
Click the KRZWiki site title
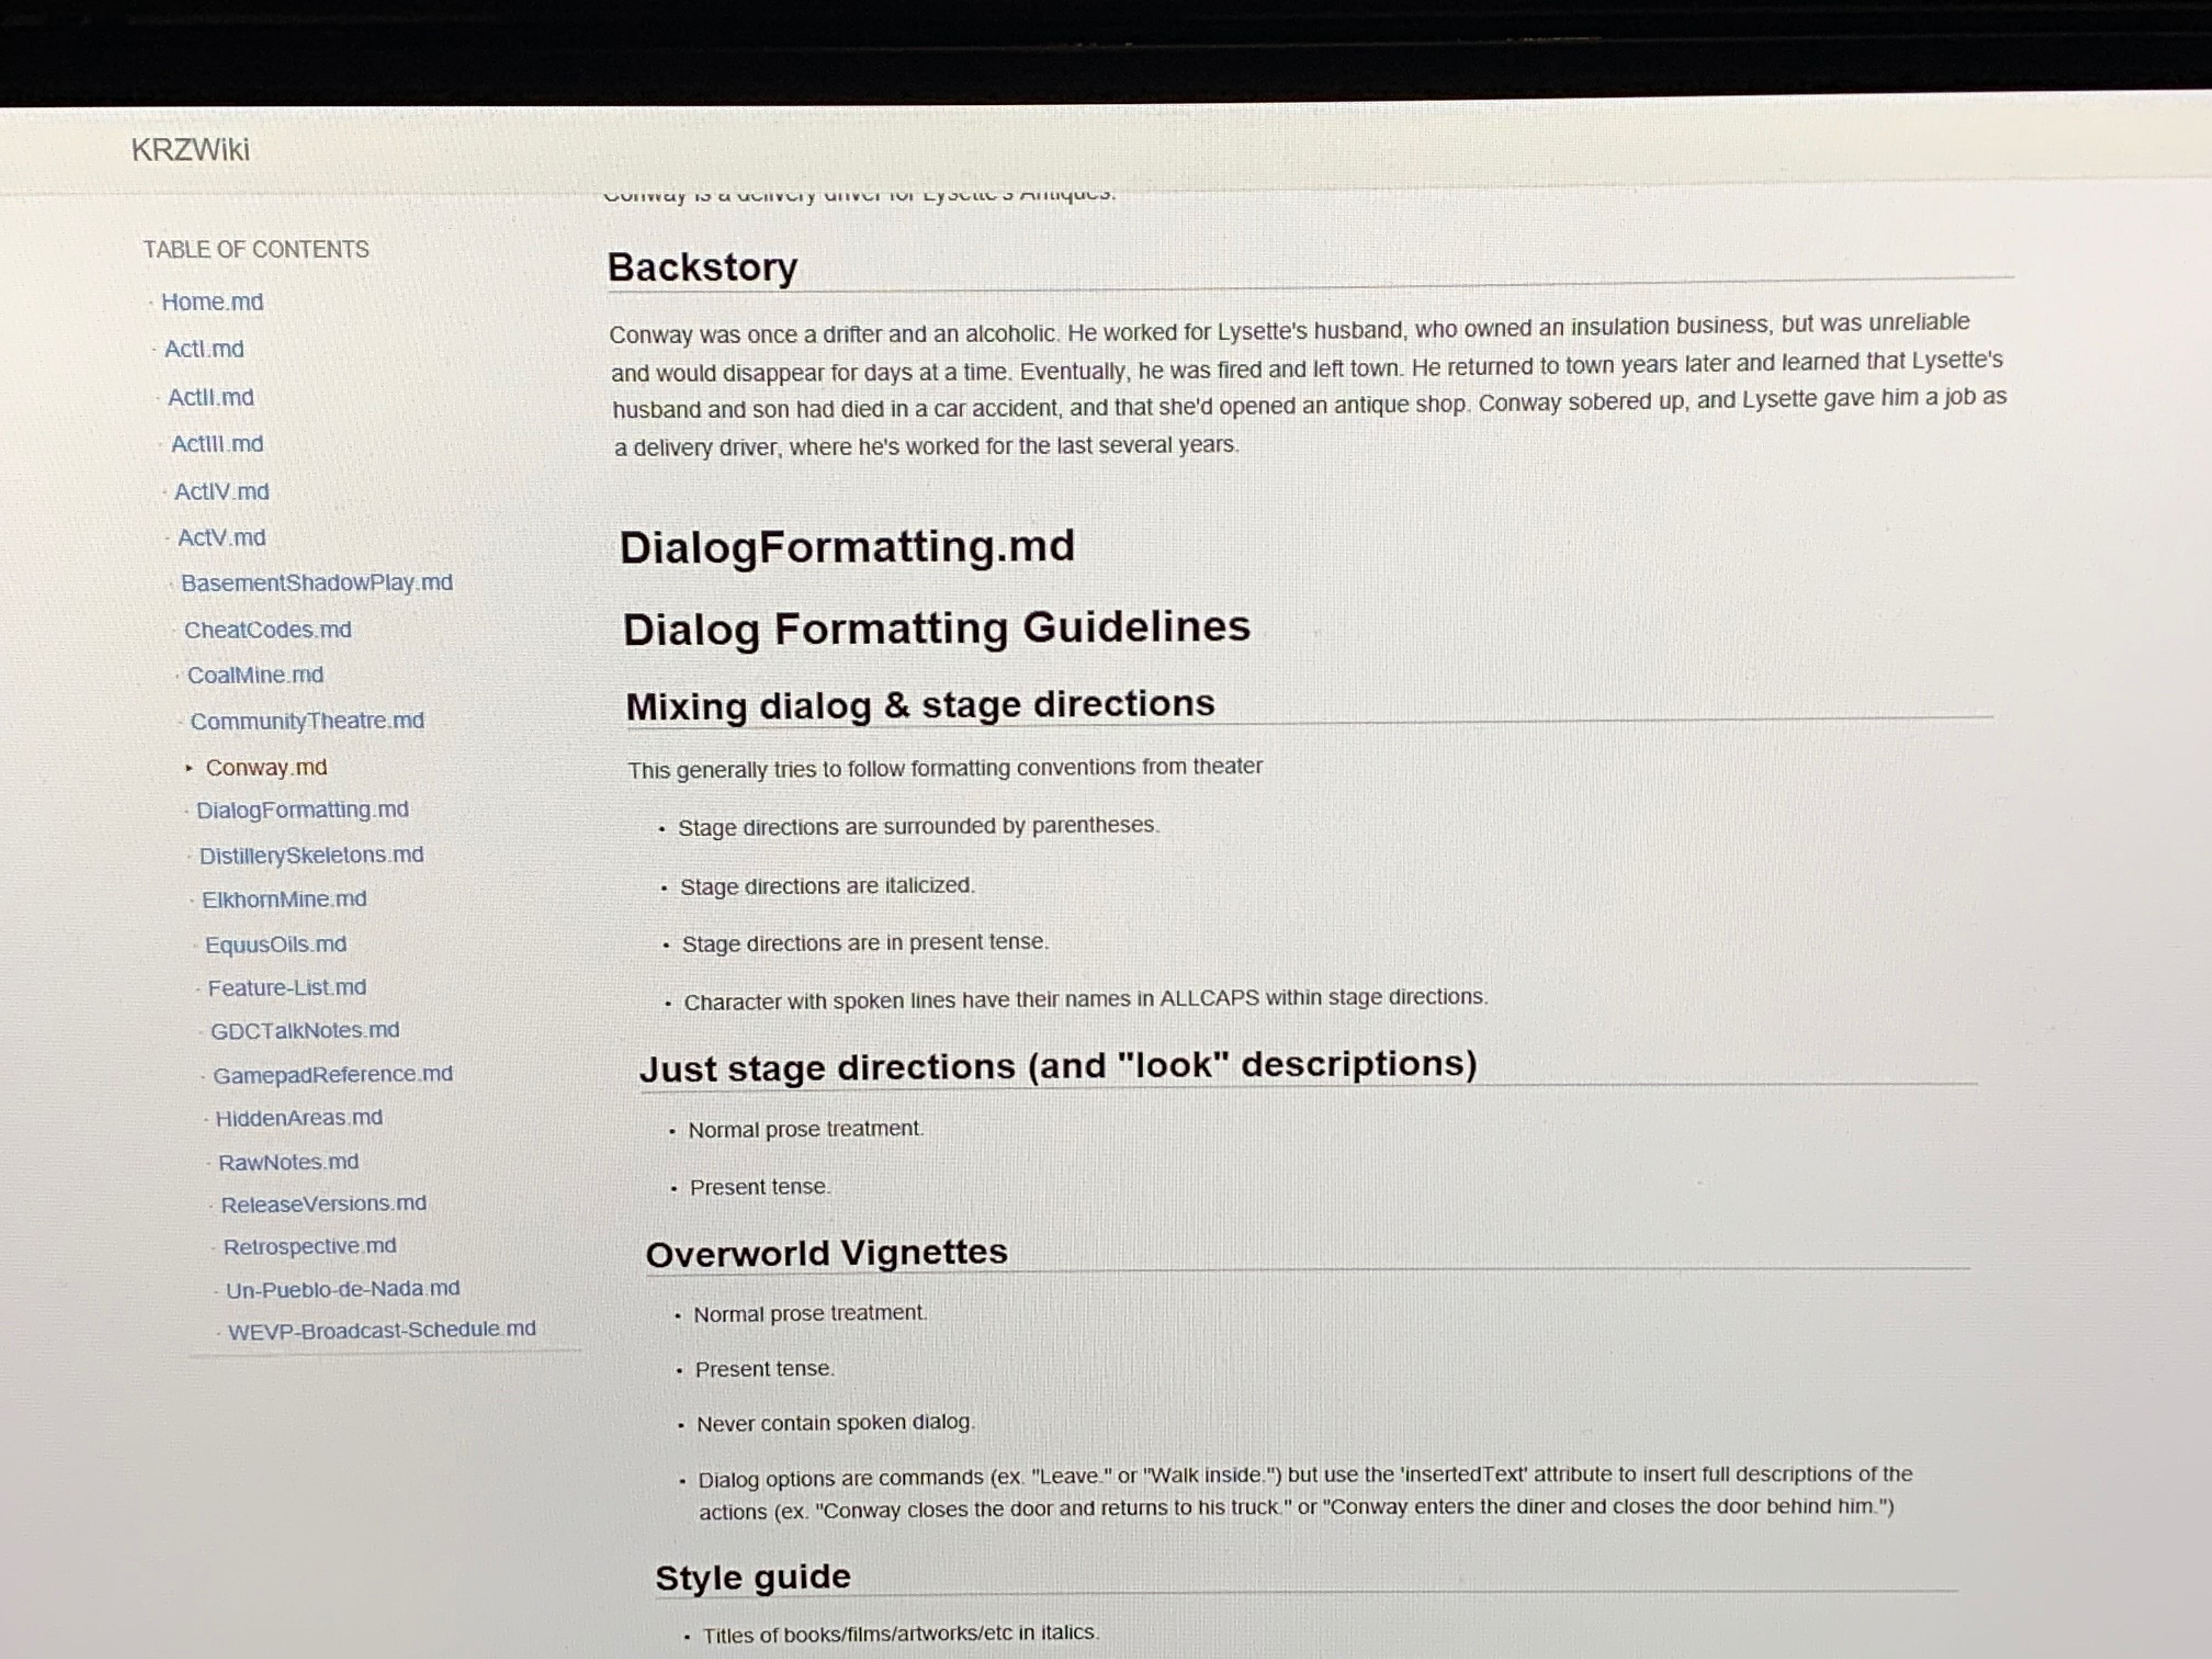click(x=190, y=150)
